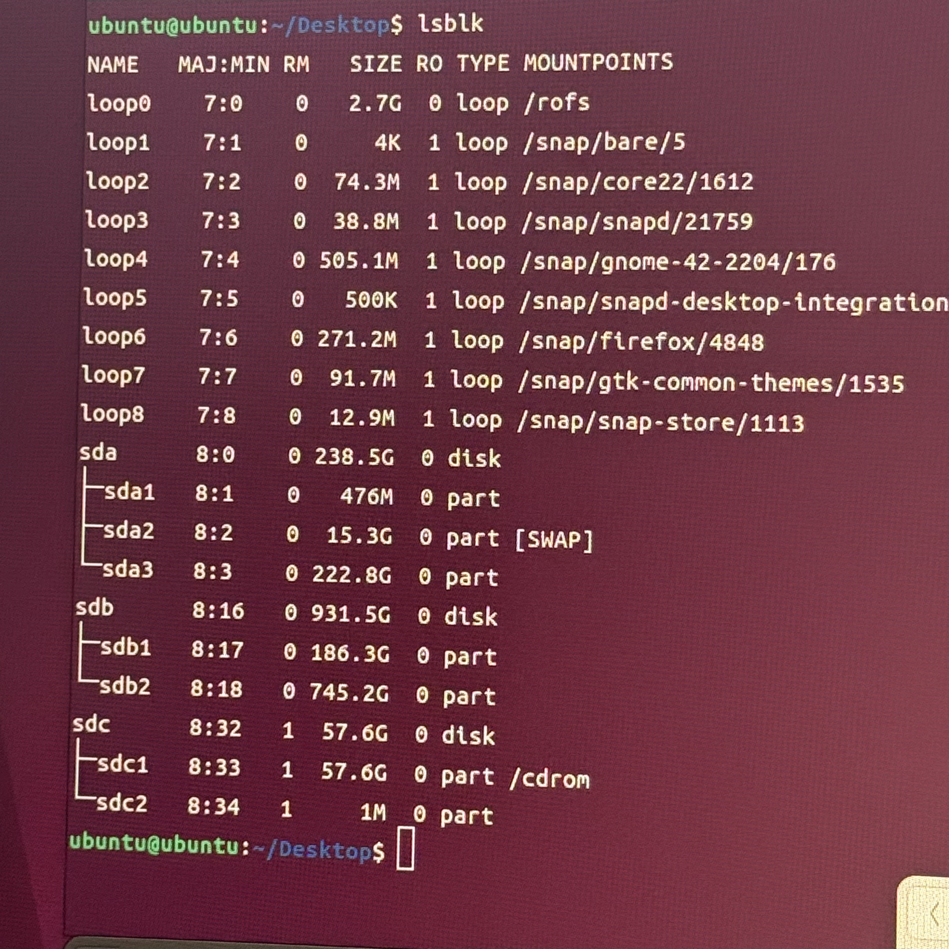Click the MOUNTPOINTS column header

click(598, 62)
